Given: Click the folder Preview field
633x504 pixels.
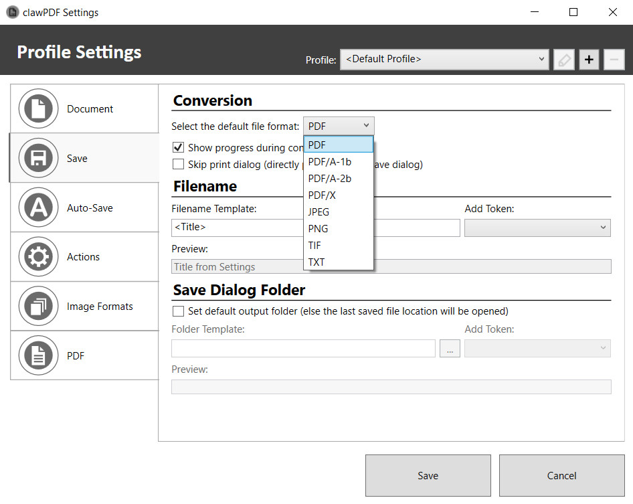Looking at the screenshot, I should 391,387.
